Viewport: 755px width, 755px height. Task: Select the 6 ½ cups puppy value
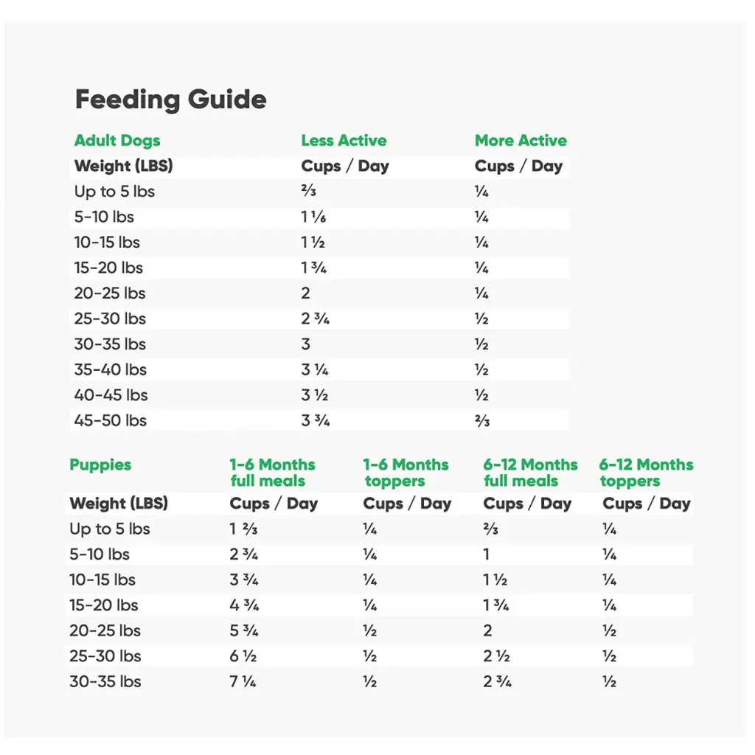click(x=243, y=656)
